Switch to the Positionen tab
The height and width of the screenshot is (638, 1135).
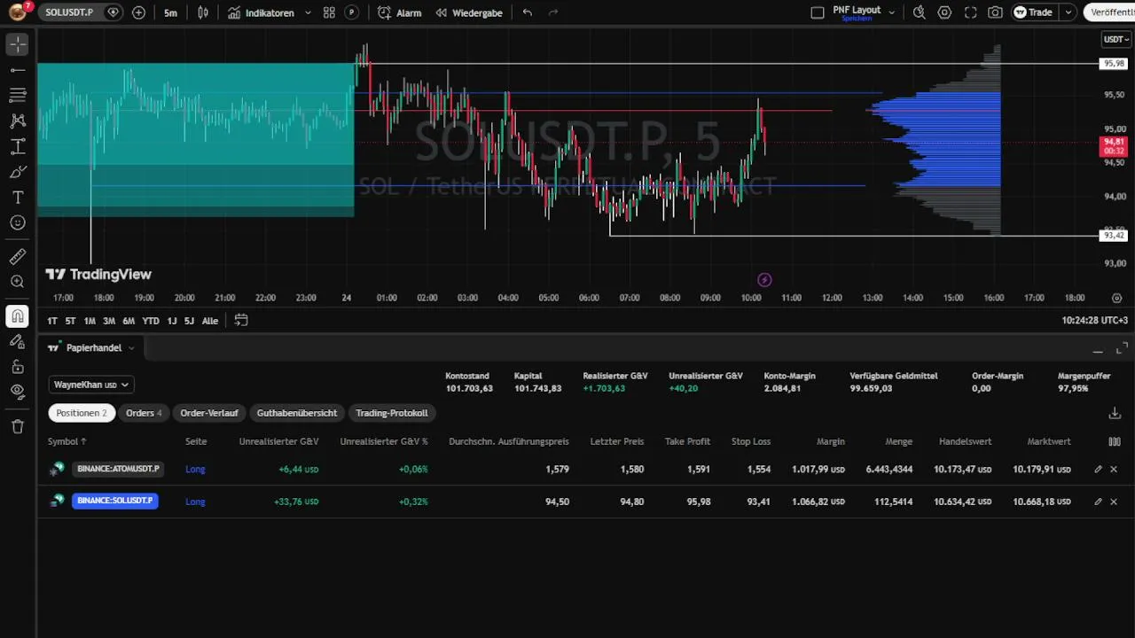pos(82,413)
